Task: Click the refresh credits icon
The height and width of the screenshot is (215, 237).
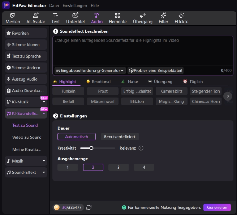Action: (x=89, y=208)
